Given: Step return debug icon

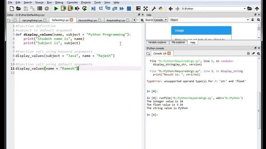Looking at the screenshot, I should point(115,9).
